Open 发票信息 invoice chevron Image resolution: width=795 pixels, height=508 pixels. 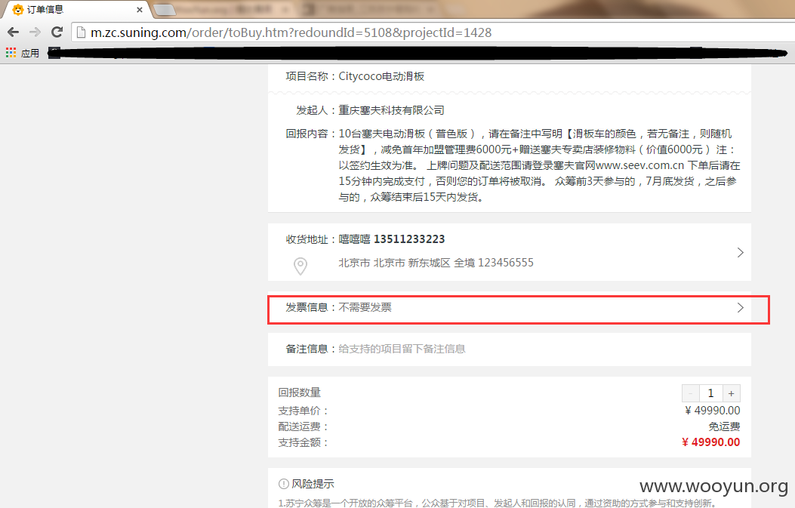point(740,307)
